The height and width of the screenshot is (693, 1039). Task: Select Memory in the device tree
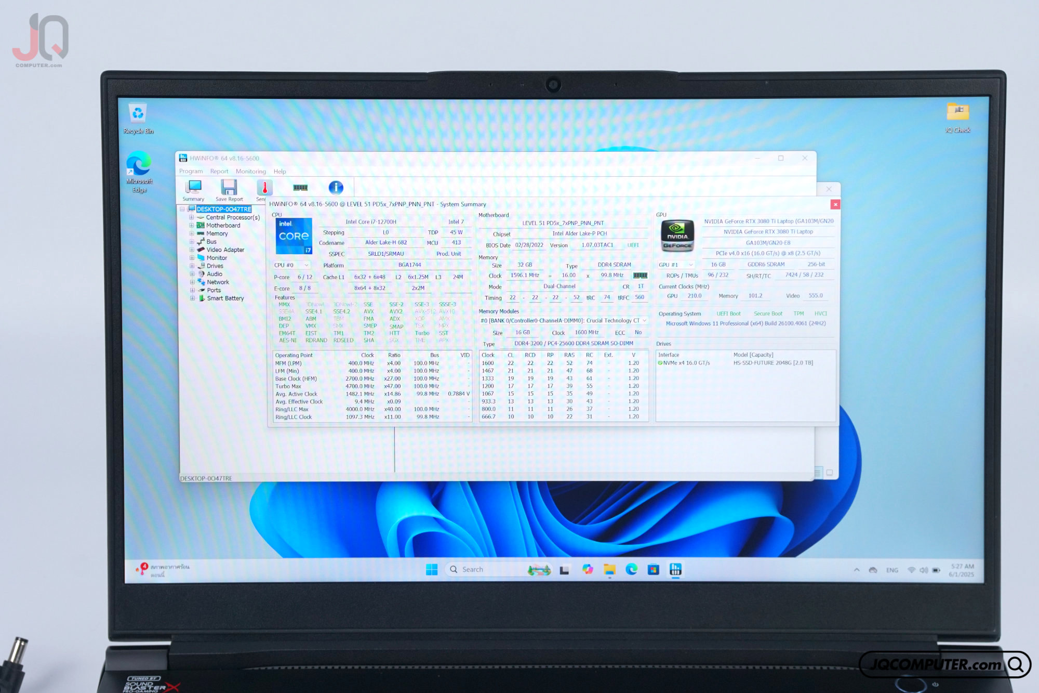217,233
